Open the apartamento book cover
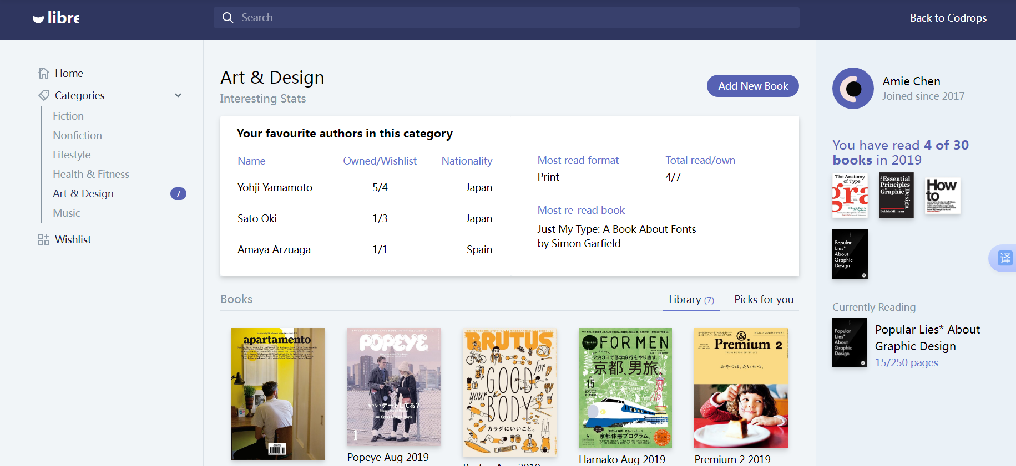Viewport: 1016px width, 466px height. 278,393
